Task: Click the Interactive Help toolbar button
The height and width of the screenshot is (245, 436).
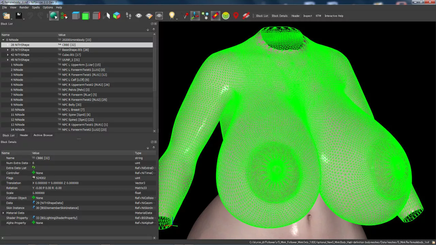Action: (x=334, y=16)
